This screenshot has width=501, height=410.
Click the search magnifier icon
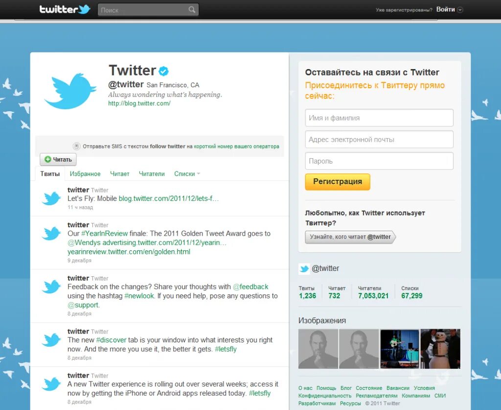point(192,10)
